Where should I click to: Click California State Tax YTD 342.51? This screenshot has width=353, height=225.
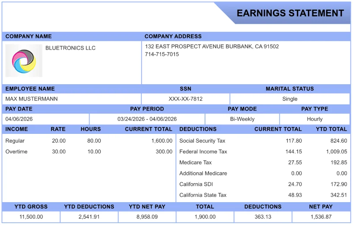click(339, 195)
